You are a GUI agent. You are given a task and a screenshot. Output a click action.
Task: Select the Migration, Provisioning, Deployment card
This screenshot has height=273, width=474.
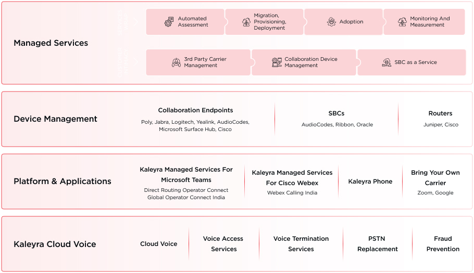[x=264, y=22]
